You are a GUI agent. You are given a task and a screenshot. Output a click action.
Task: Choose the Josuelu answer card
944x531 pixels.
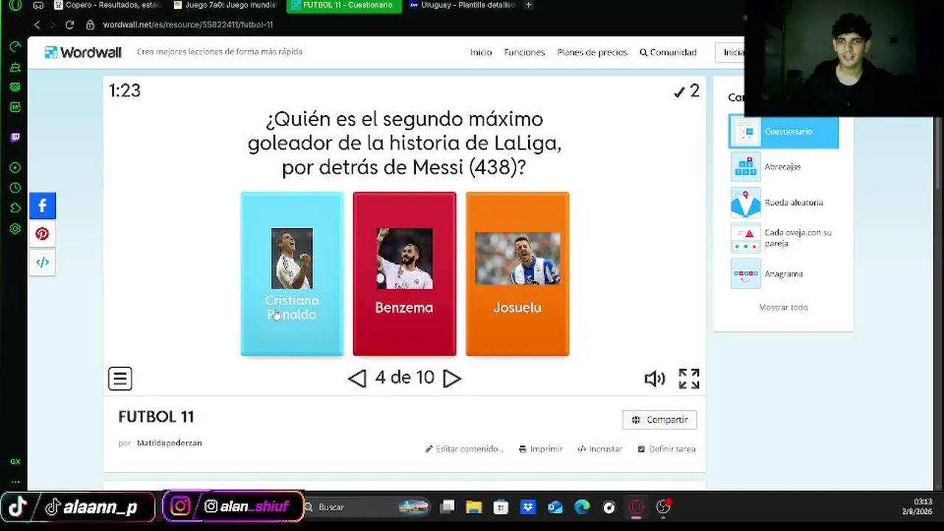517,274
